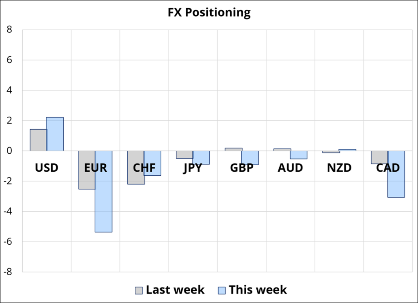Select the AUD This week blue bar
The width and height of the screenshot is (418, 303).
298,155
